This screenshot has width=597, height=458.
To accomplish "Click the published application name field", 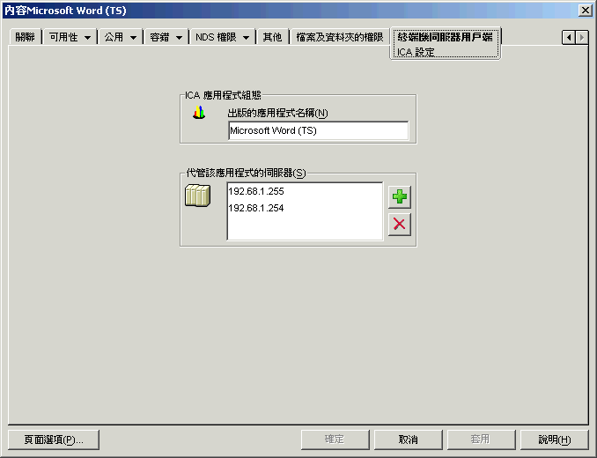I will (318, 130).
